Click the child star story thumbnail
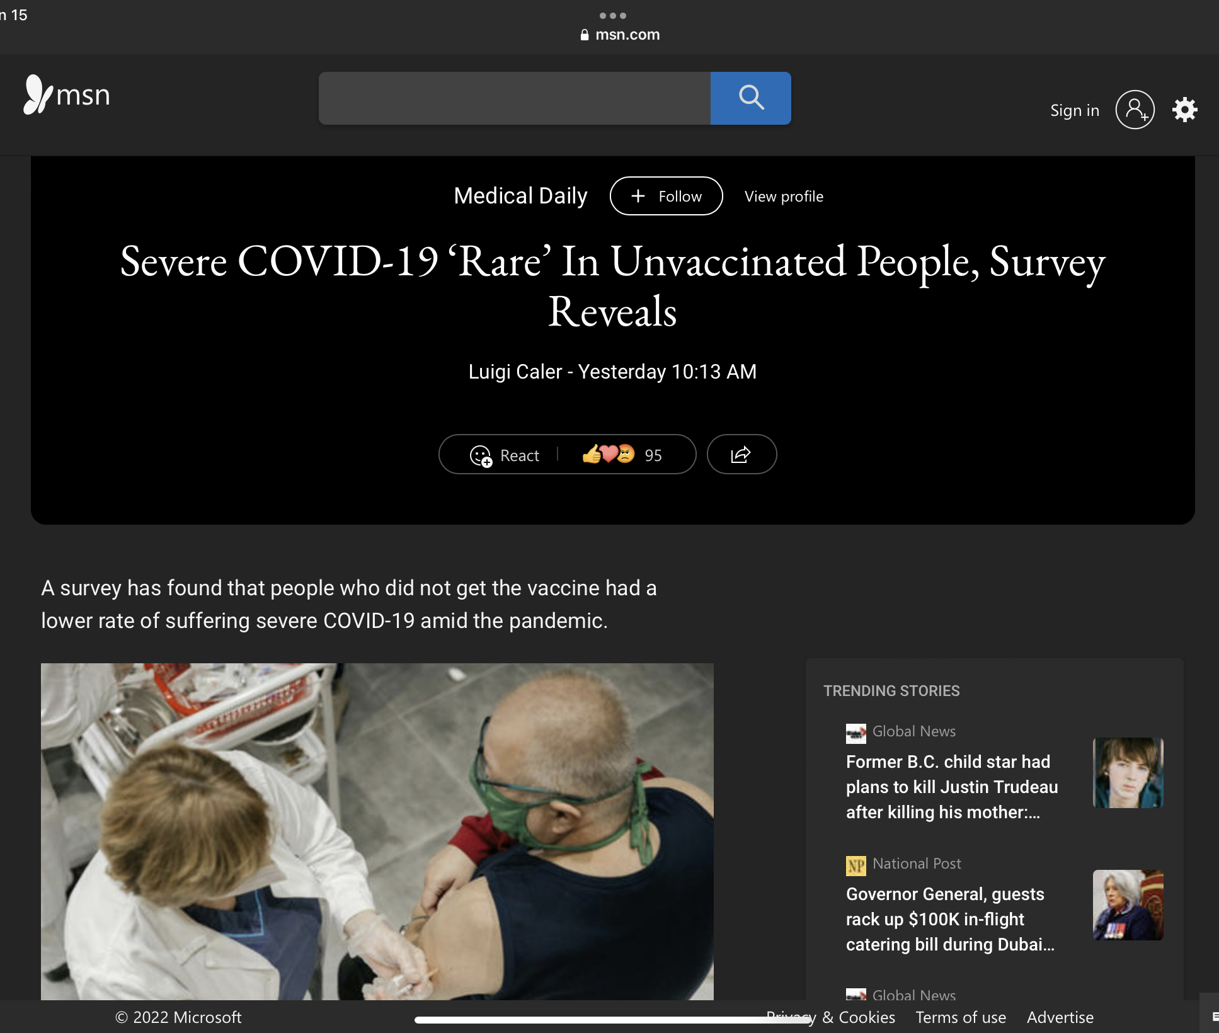 (1128, 773)
